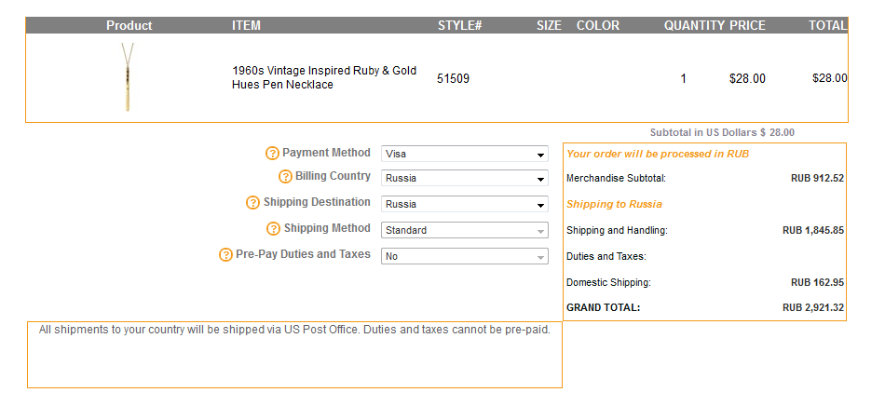The width and height of the screenshot is (885, 406).
Task: Click help icon beside Payment Method
Action: coord(273,154)
